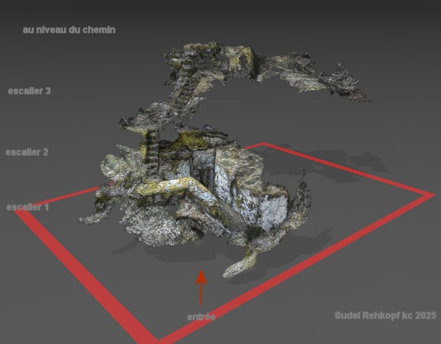Click the 'au niveau du chemin' label
Image resolution: width=441 pixels, height=344 pixels.
(69, 30)
